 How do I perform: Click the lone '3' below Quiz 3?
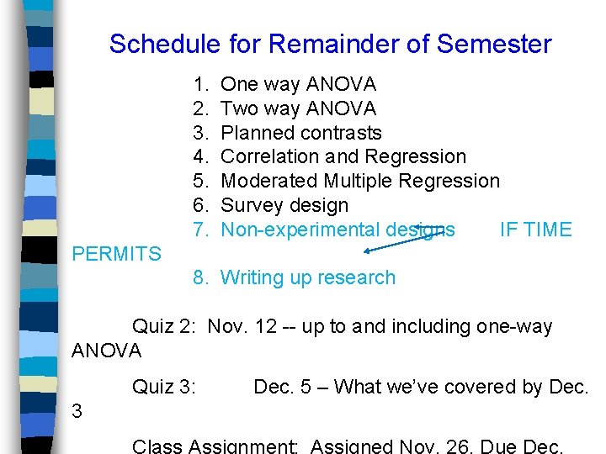[77, 411]
